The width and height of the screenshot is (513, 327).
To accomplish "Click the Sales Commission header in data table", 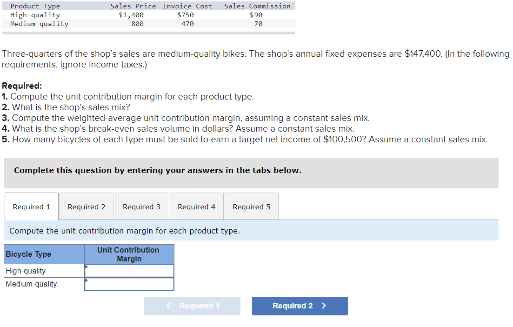I will tap(257, 6).
